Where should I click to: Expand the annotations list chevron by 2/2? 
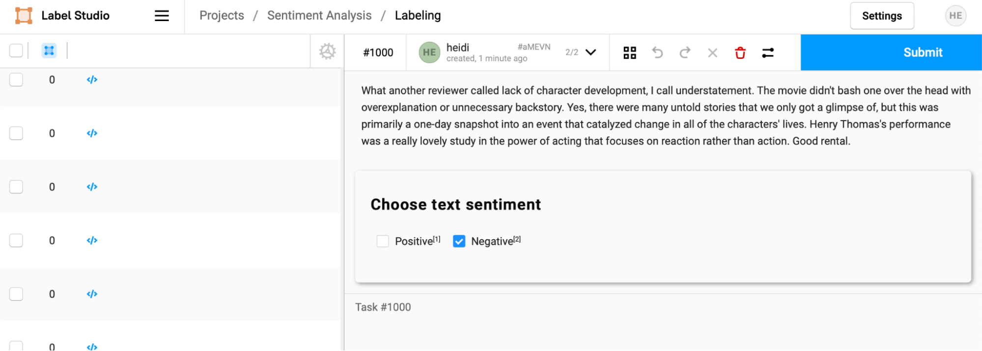591,52
